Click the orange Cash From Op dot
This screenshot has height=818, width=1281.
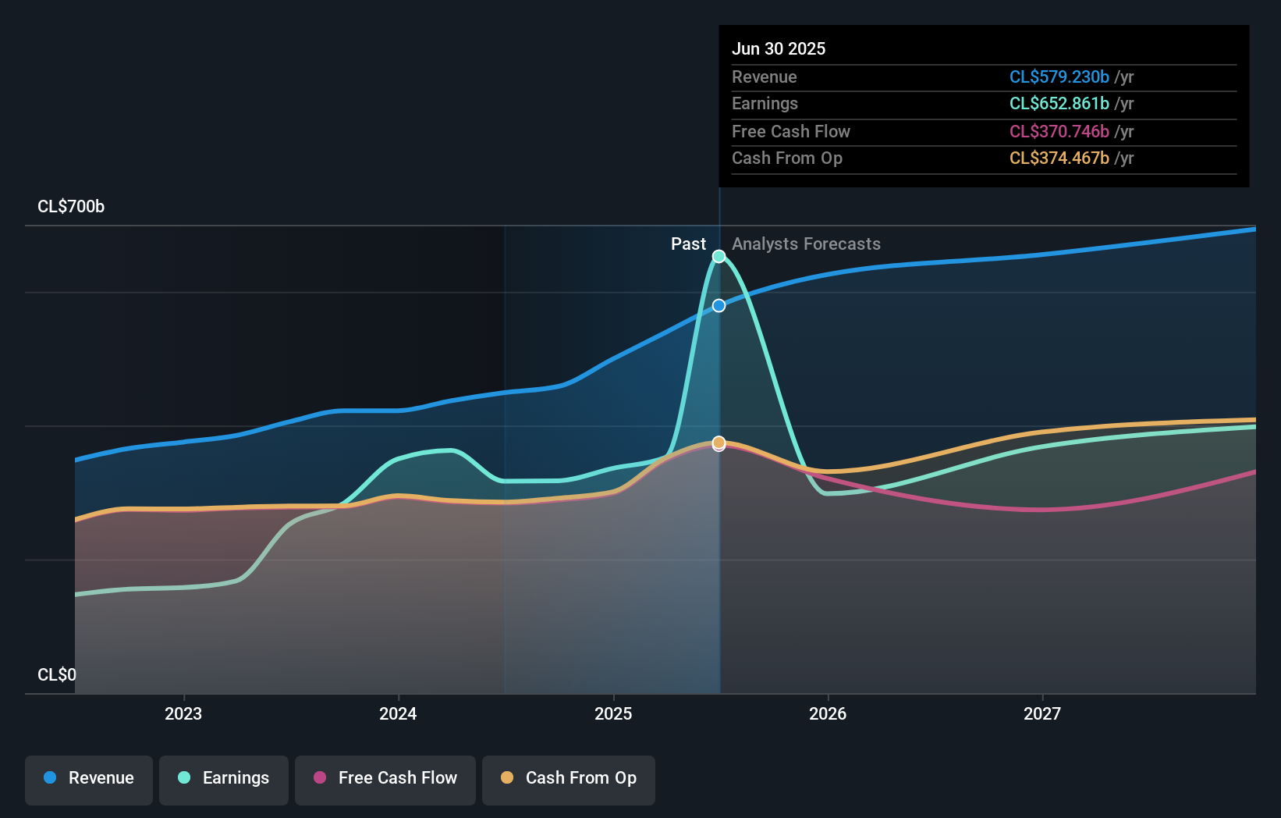(507, 777)
